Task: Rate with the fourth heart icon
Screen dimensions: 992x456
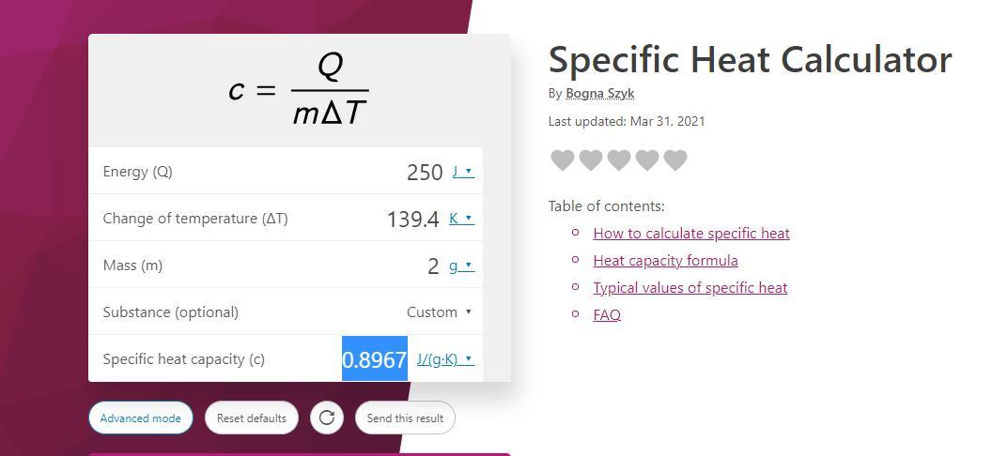Action: coord(646,160)
